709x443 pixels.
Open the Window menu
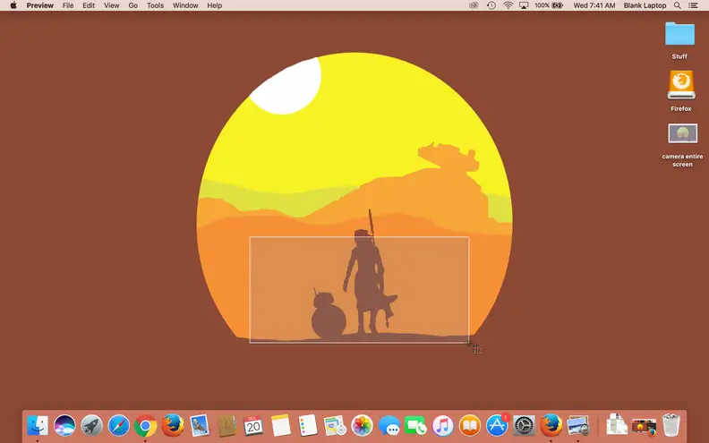[x=185, y=5]
